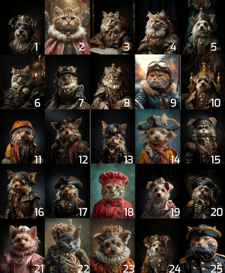Image resolution: width=225 pixels, height=273 pixels.
Task: Pick portrait 15, dog with leather strap uniform
Action: pyautogui.click(x=203, y=137)
